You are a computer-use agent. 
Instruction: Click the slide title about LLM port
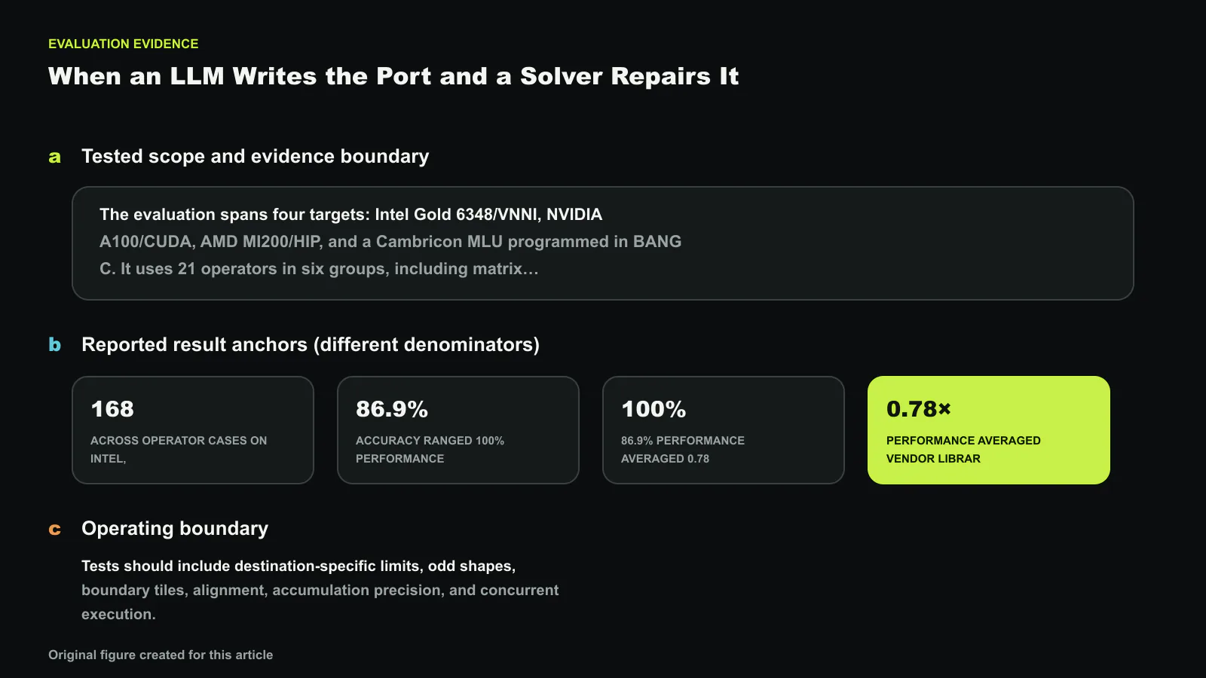coord(393,76)
